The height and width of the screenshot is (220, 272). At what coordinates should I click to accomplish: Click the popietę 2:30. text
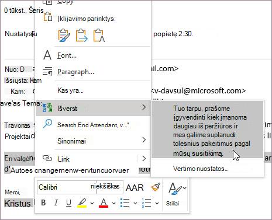173,34
